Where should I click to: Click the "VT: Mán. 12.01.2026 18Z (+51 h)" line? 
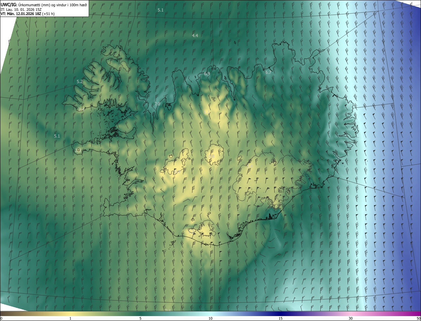pos(28,13)
